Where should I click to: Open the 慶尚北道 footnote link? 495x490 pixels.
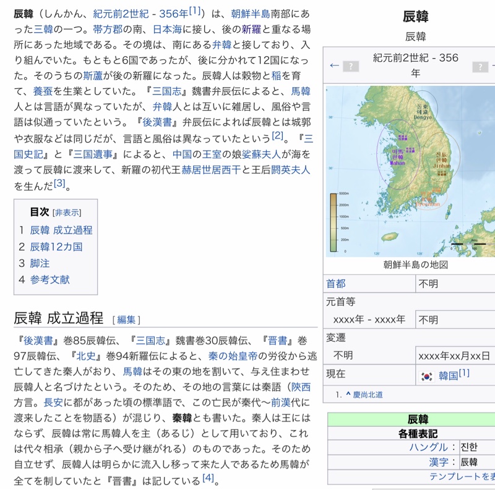point(368,395)
